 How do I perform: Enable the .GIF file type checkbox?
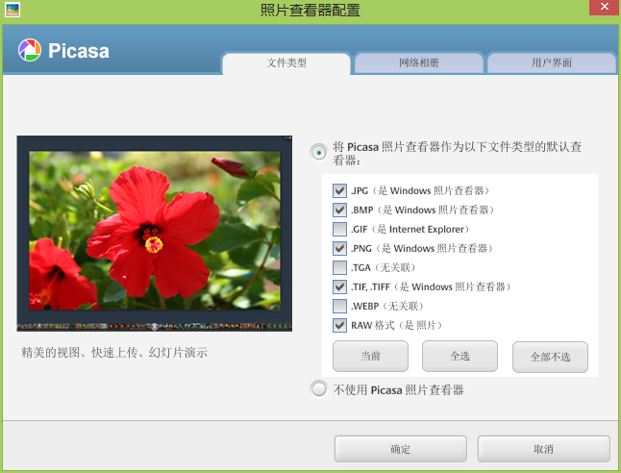339,229
